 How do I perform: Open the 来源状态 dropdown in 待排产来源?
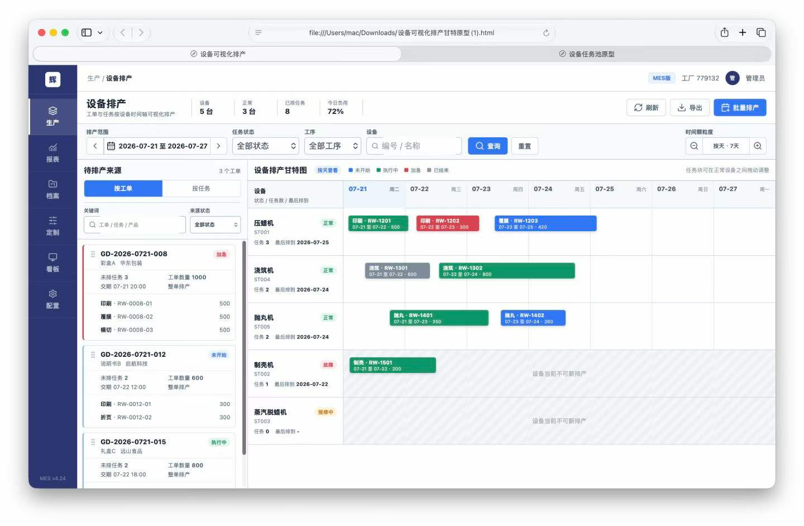[x=216, y=224]
